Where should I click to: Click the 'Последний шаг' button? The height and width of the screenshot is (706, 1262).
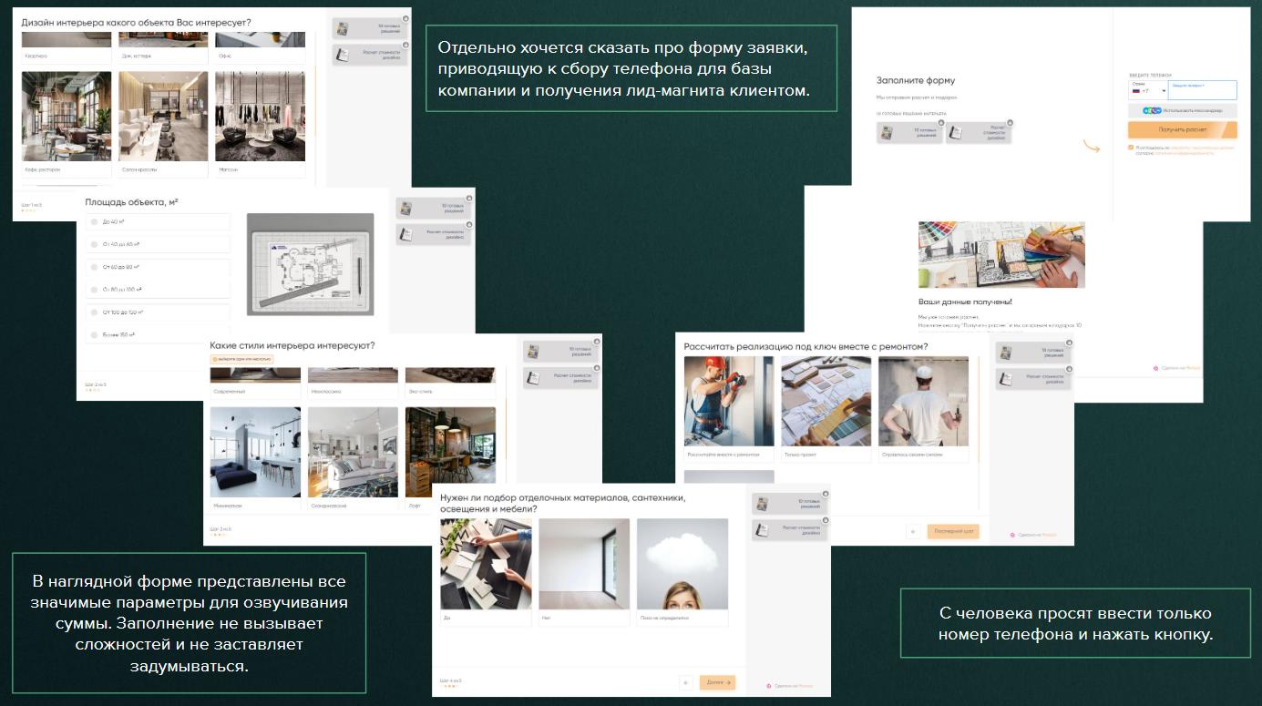coord(953,531)
